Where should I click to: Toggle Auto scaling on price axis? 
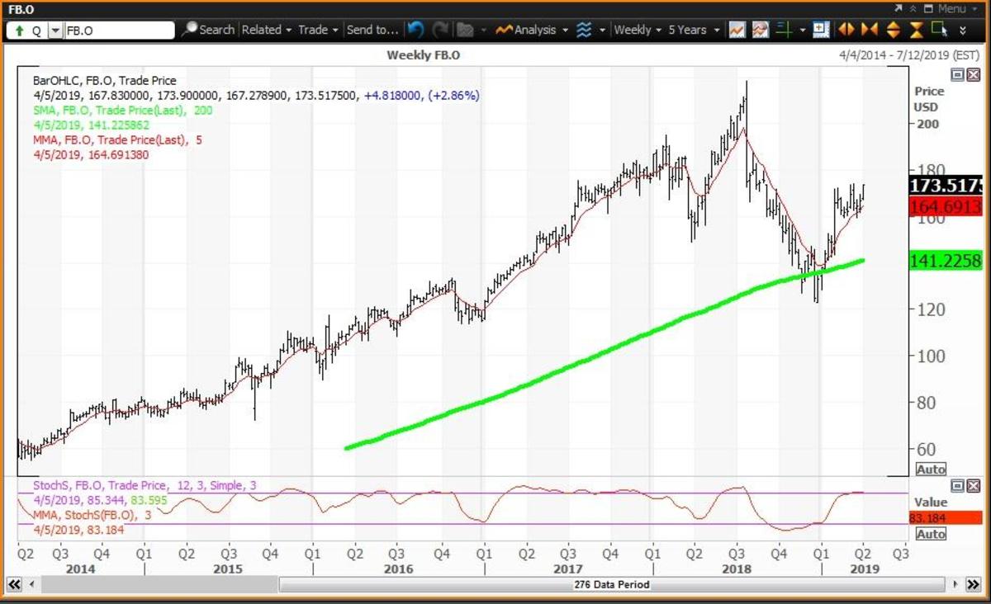tap(932, 470)
